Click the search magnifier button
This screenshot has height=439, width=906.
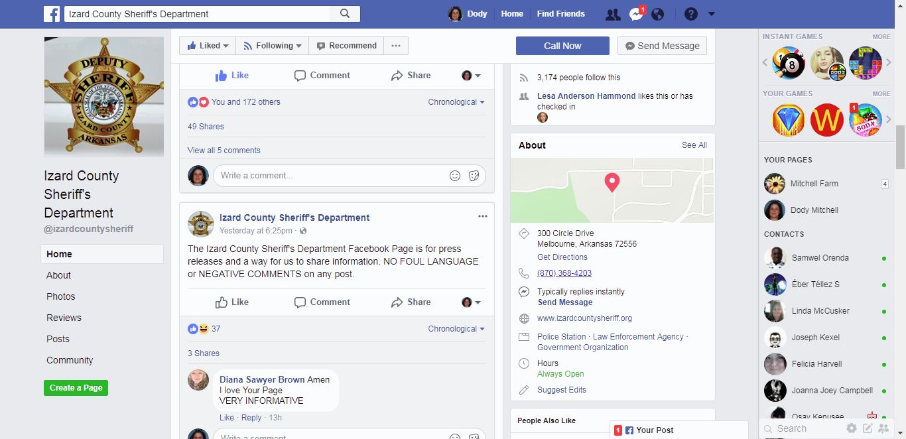pos(345,14)
